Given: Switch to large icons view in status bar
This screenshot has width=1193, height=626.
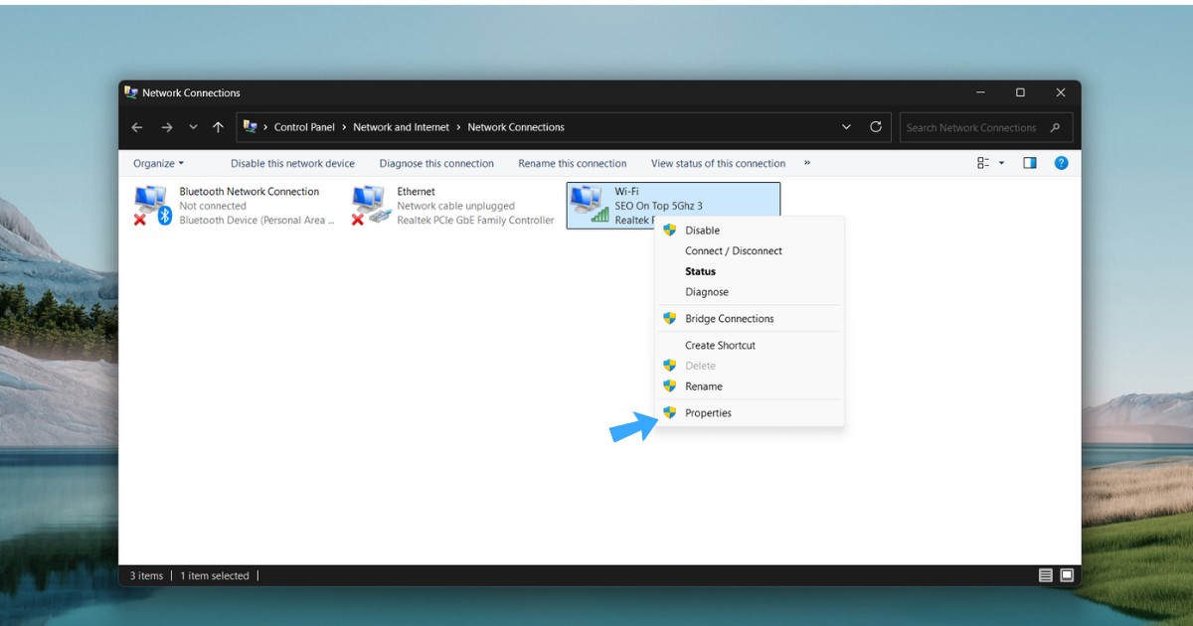Looking at the screenshot, I should pos(1067,575).
